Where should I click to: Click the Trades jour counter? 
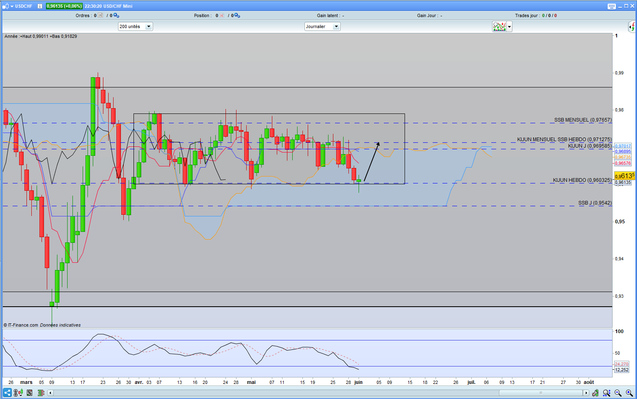pos(536,15)
